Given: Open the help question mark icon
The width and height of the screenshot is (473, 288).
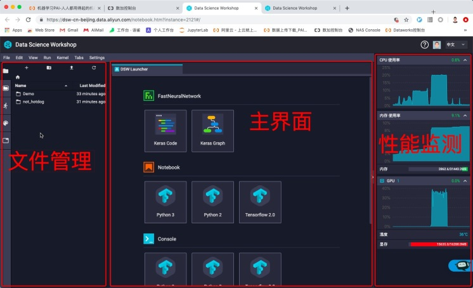Looking at the screenshot, I should pos(424,44).
